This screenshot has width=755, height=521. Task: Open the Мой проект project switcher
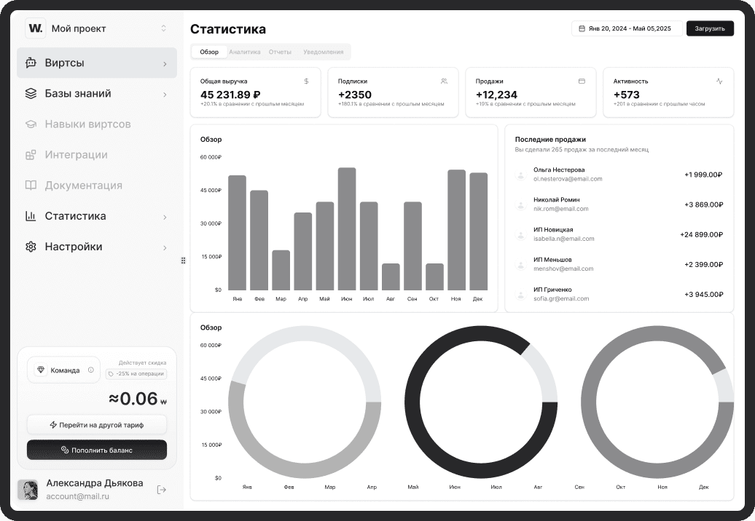[x=163, y=28]
